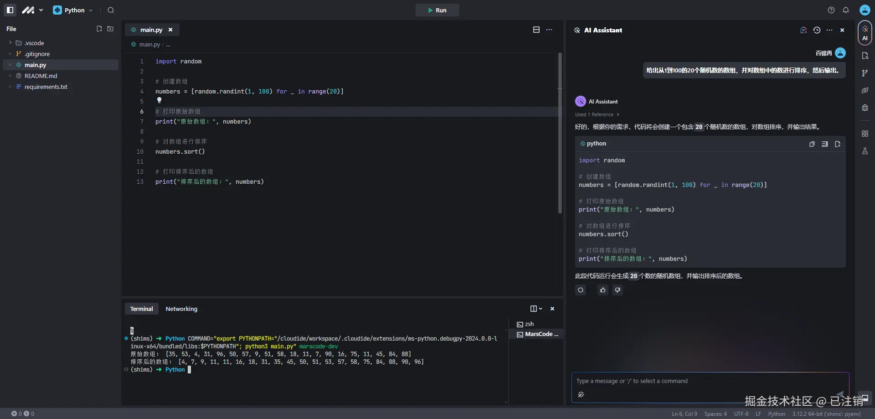This screenshot has height=419, width=875.
Task: Open README.md file
Action: [41, 76]
